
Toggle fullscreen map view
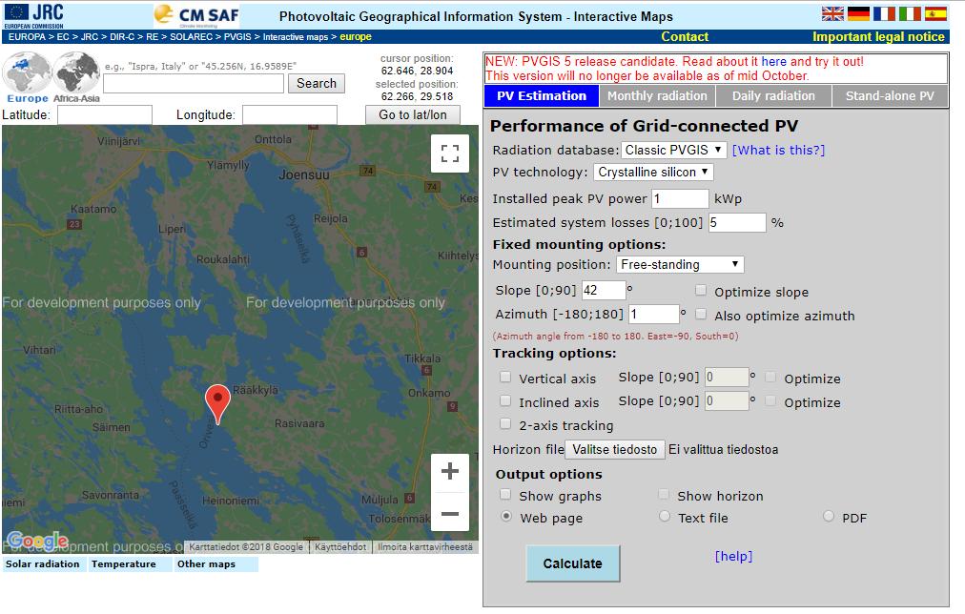tap(450, 153)
